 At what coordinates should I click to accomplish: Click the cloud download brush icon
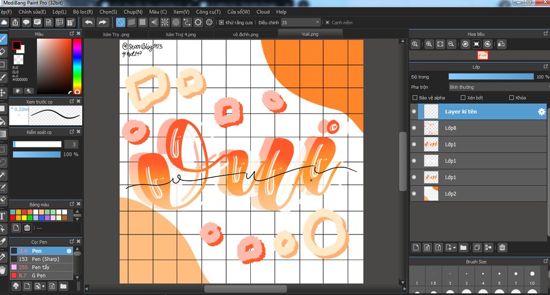[16, 286]
